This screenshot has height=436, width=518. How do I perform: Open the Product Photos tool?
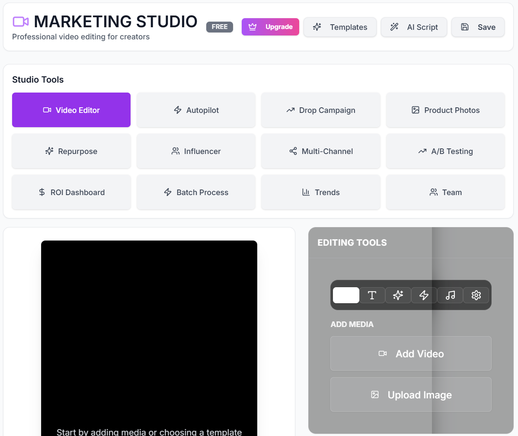pos(445,110)
